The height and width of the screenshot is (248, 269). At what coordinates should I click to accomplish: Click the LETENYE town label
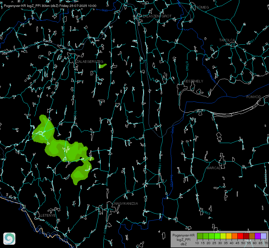[48, 215]
